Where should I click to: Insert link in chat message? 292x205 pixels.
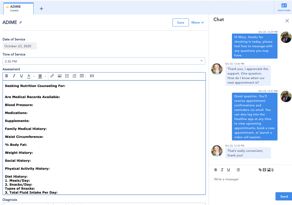[260, 170]
